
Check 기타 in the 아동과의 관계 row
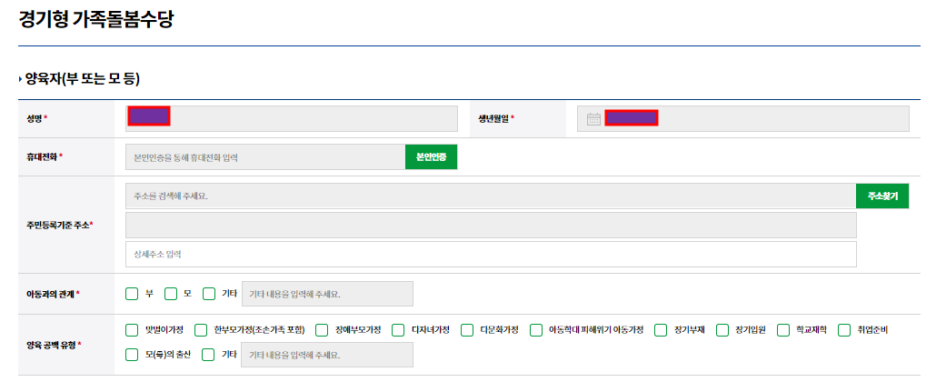pyautogui.click(x=209, y=294)
